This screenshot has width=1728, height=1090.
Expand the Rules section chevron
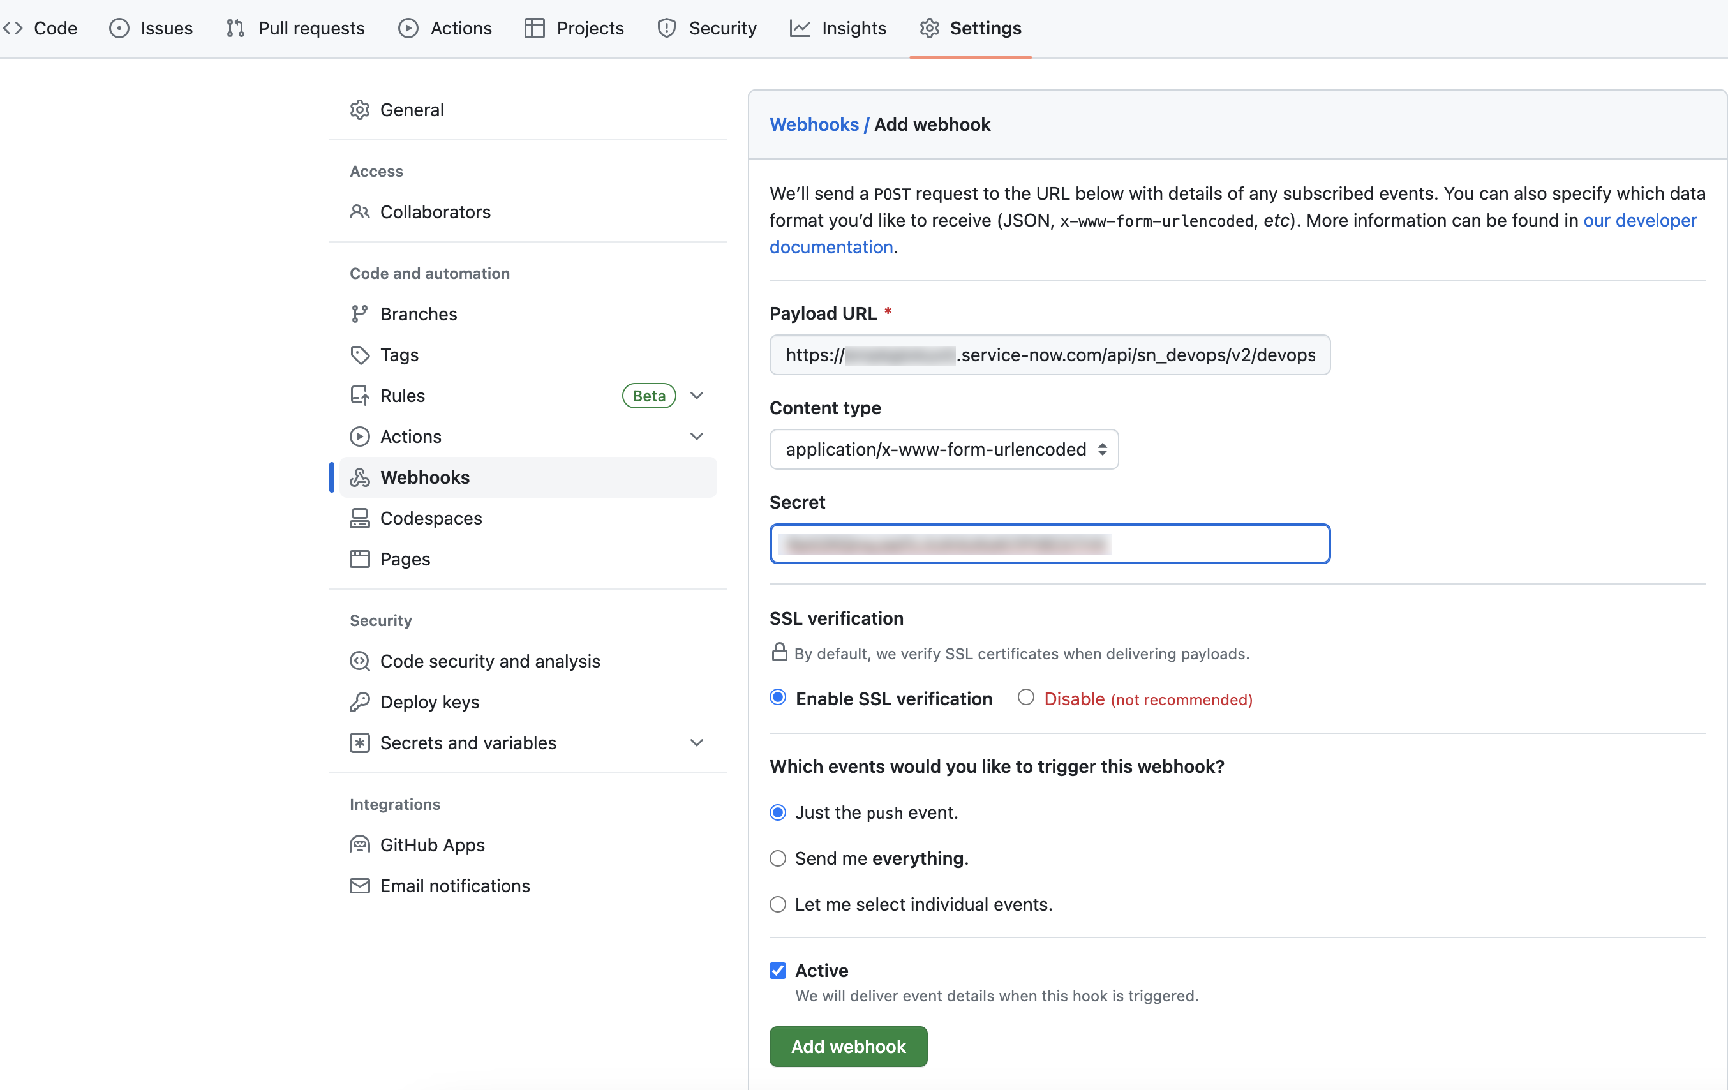[x=696, y=396]
